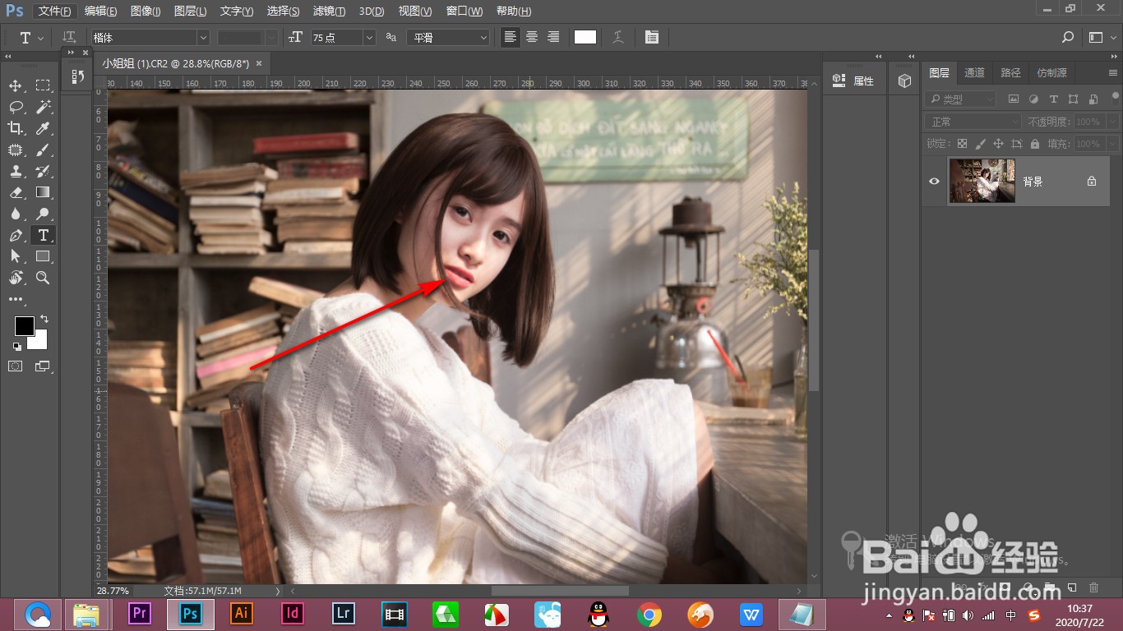The image size is (1123, 631).
Task: Select the Lasso tool
Action: [x=16, y=107]
